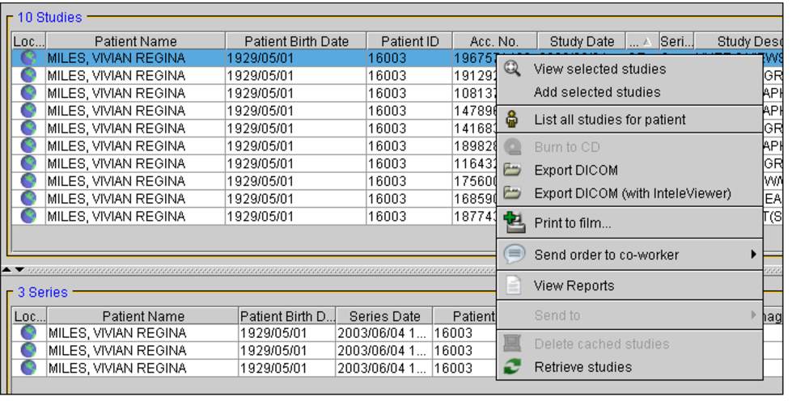Screen dimensions: 792x401
Task: Choose Export DICOM (with InteleViewer) menu entry
Action: tap(632, 193)
